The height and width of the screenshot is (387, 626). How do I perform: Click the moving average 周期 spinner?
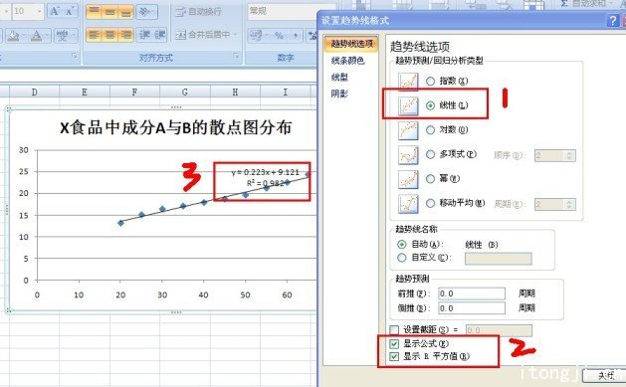(569, 204)
